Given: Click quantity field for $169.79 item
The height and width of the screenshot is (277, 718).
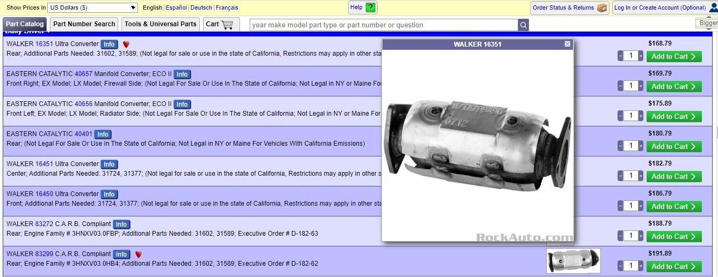Looking at the screenshot, I should (630, 86).
